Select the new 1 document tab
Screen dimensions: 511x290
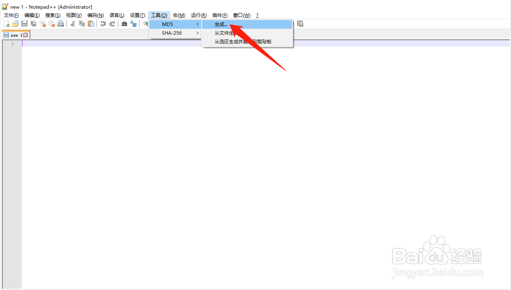click(x=16, y=35)
